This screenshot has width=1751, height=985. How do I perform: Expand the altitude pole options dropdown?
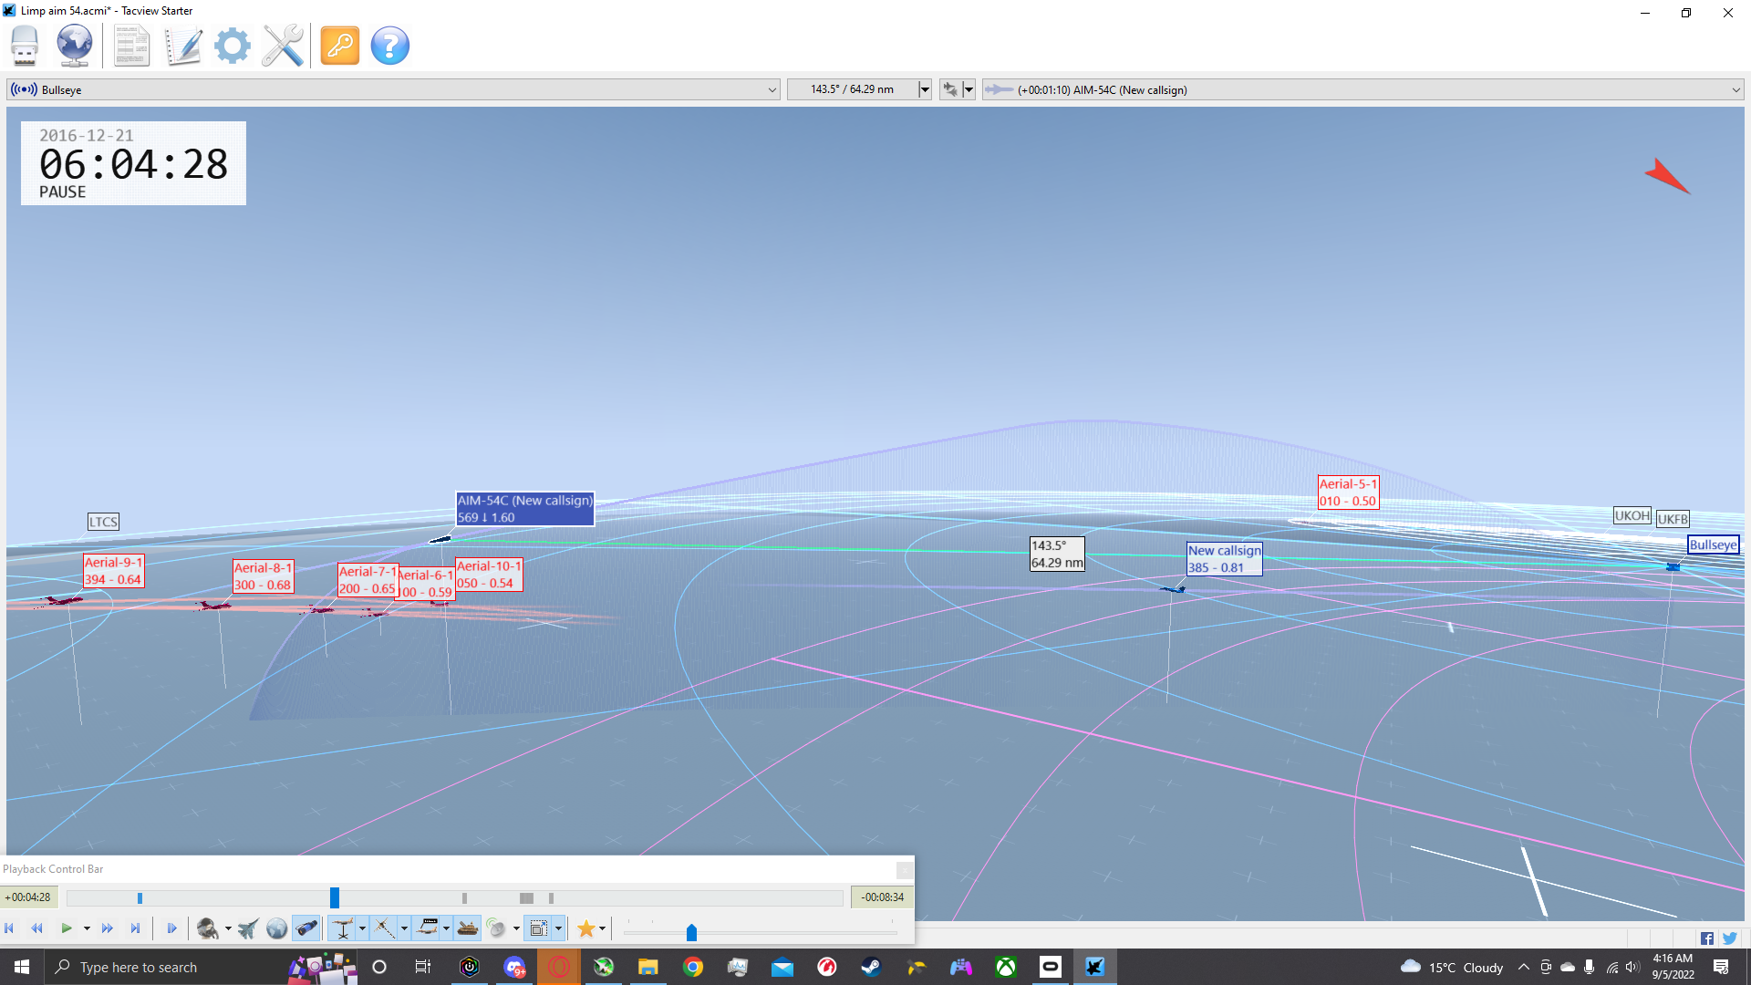(x=362, y=928)
